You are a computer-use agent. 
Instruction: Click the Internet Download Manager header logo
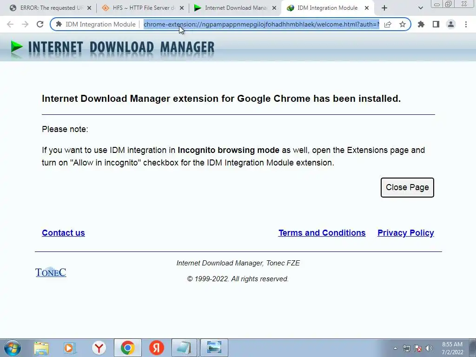(x=112, y=48)
